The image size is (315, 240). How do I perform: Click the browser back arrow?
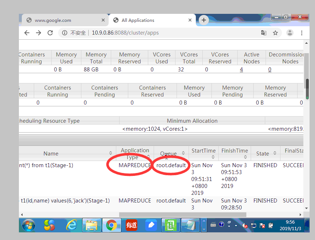(27, 33)
